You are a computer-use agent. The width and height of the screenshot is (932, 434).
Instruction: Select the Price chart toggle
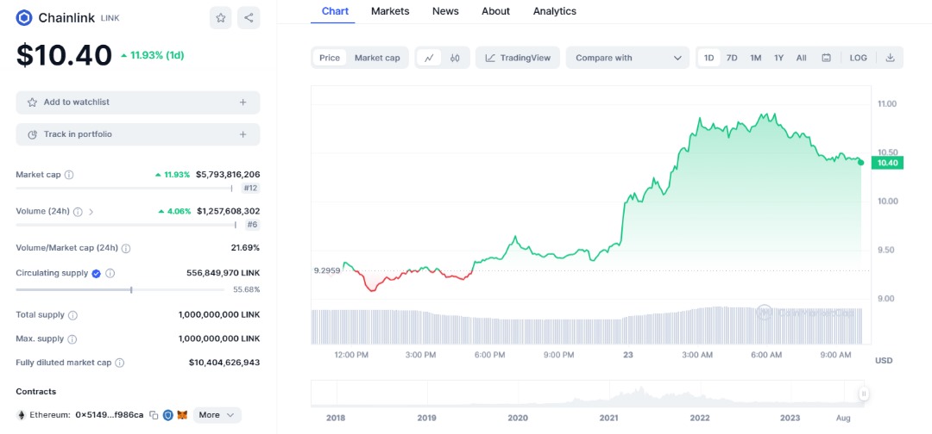[x=330, y=58]
